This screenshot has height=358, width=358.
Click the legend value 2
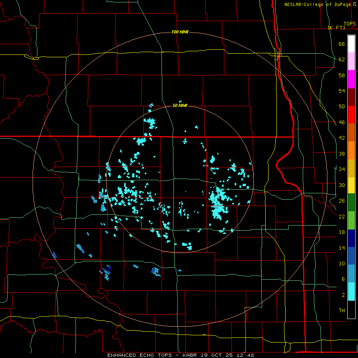[x=343, y=295]
